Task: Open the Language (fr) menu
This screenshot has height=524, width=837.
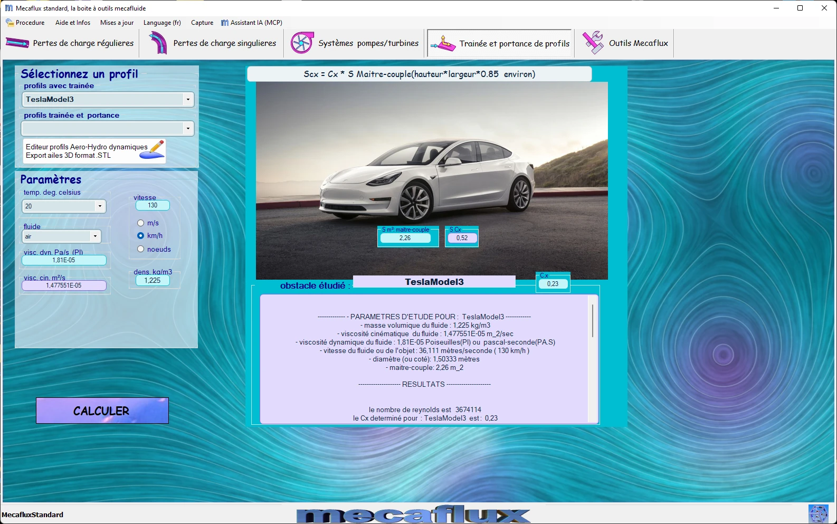Action: point(162,23)
